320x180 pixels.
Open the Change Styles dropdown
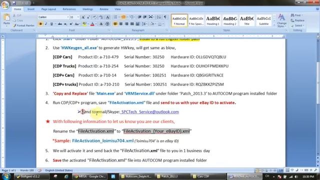[x=282, y=20]
